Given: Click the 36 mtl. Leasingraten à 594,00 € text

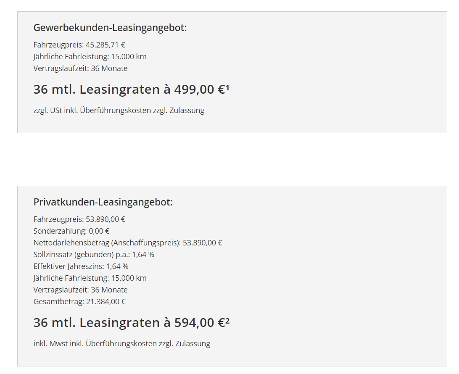Looking at the screenshot, I should 129,322.
